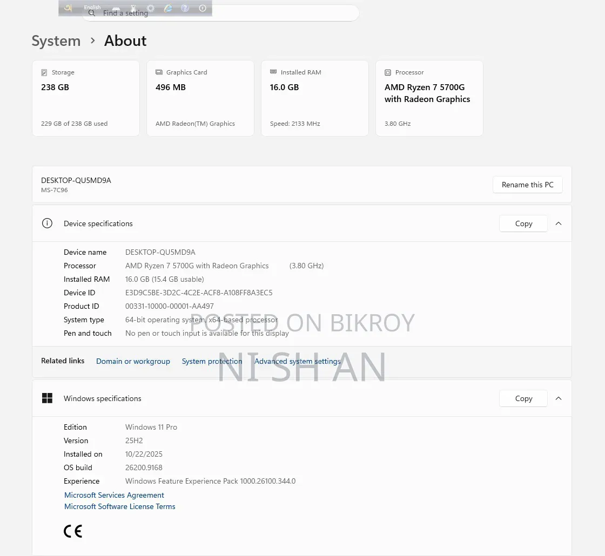Open the Microsoft Services Agreement link
Image resolution: width=605 pixels, height=556 pixels.
pyautogui.click(x=114, y=495)
